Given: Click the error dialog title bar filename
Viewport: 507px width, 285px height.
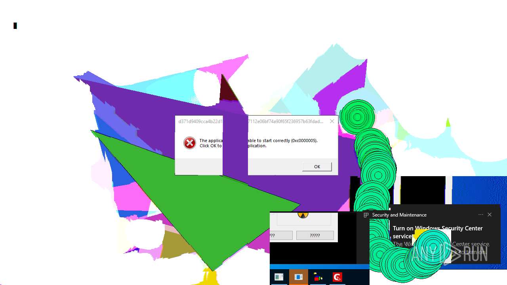Looking at the screenshot, I should click(x=251, y=122).
